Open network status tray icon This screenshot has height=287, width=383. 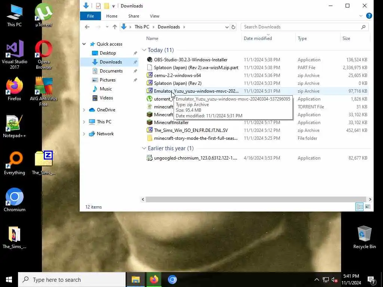click(x=326, y=280)
